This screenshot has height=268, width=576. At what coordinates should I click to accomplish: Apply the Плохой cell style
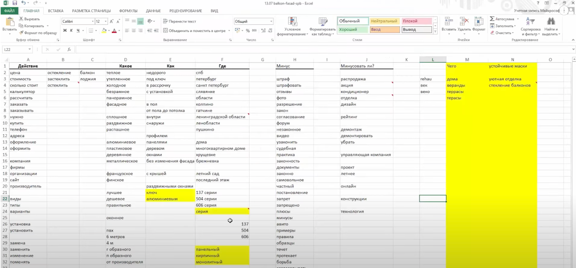pyautogui.click(x=417, y=21)
